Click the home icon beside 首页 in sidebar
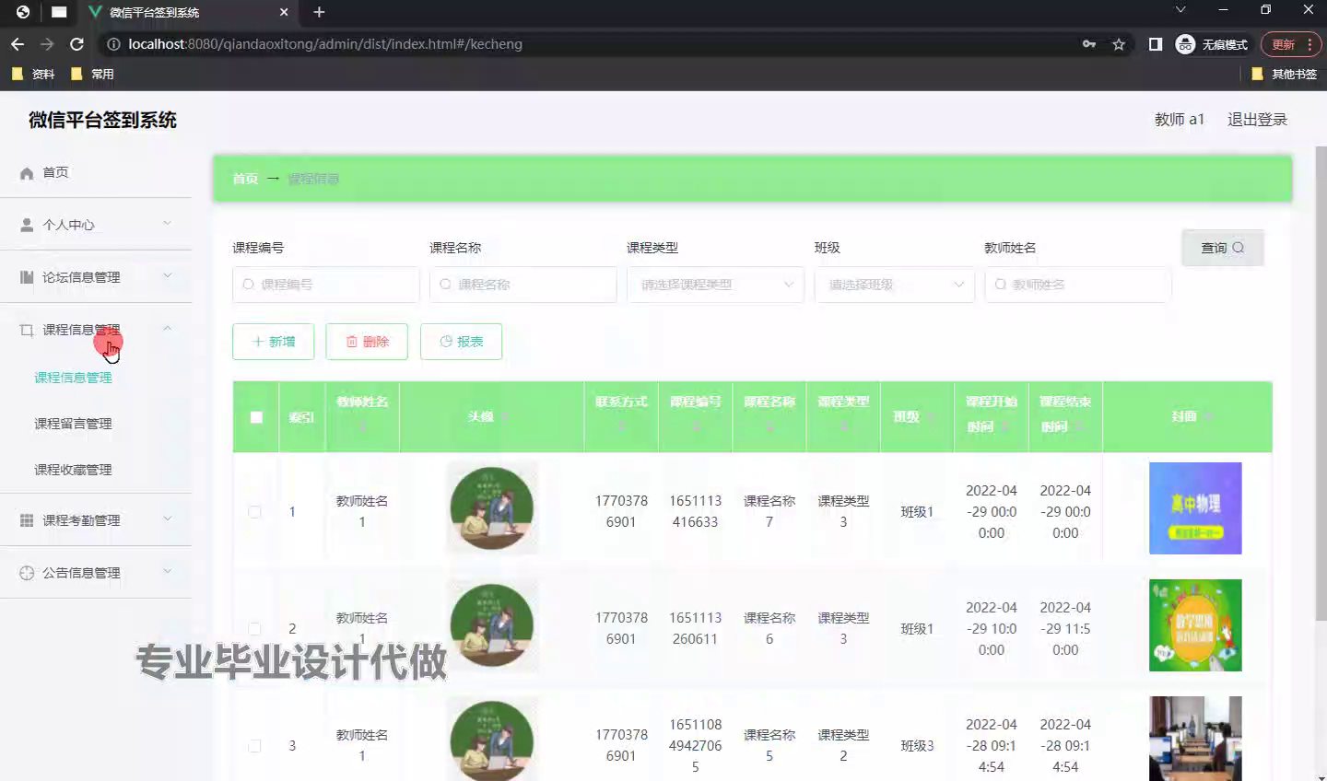Viewport: 1327px width, 781px height. click(x=27, y=173)
